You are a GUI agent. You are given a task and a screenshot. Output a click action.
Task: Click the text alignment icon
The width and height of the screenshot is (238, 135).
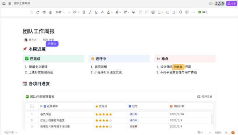pos(159,12)
